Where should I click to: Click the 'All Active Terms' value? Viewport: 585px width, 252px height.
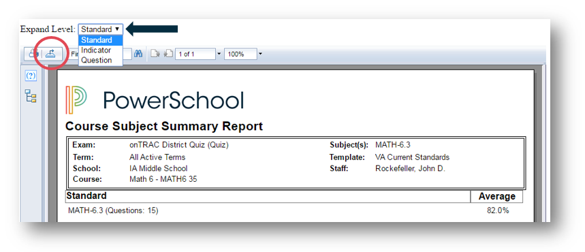157,157
